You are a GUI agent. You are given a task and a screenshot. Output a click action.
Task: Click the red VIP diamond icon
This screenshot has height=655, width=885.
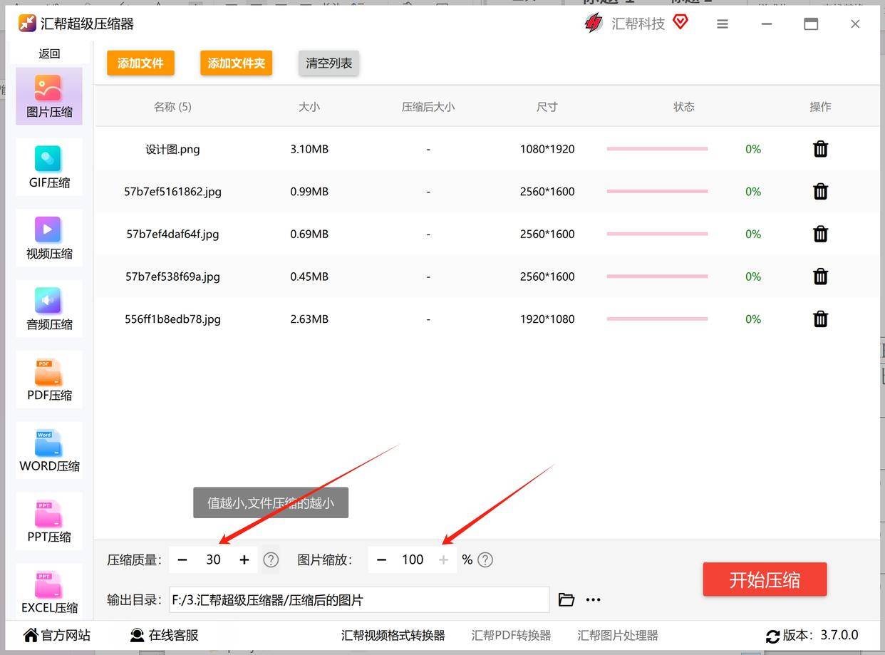tap(680, 22)
